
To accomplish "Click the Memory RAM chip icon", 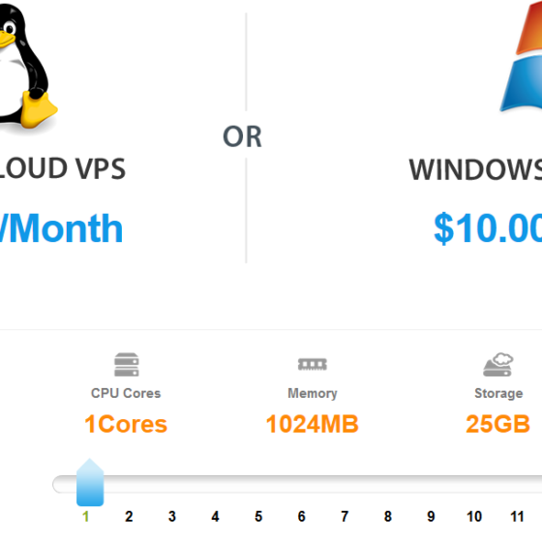I will pos(313,364).
